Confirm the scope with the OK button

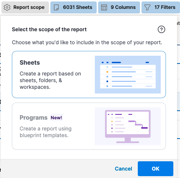pos(156,169)
